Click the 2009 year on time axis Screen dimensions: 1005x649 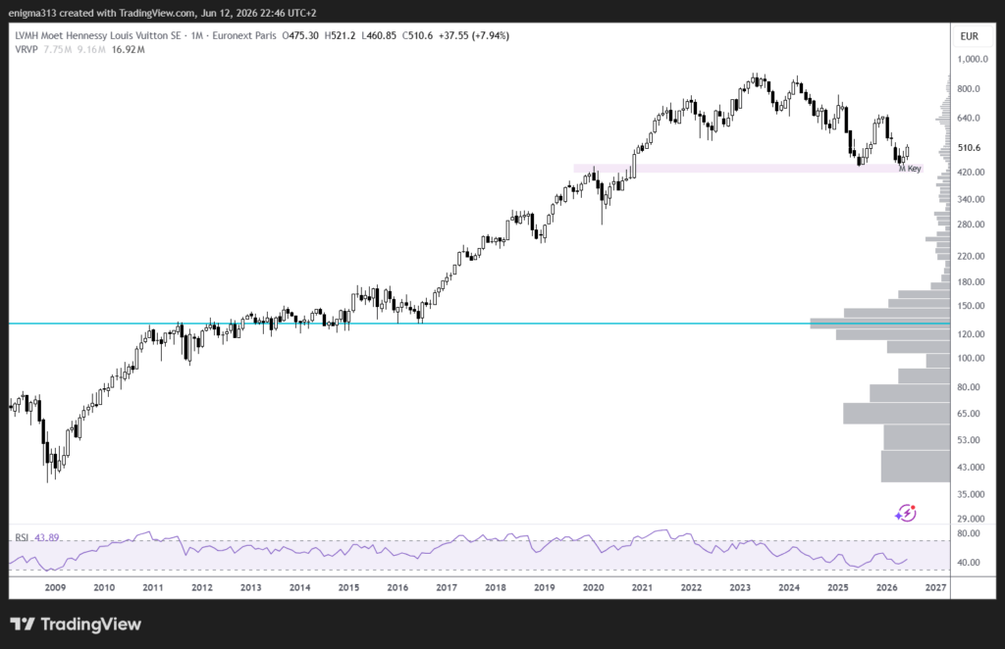click(x=55, y=587)
